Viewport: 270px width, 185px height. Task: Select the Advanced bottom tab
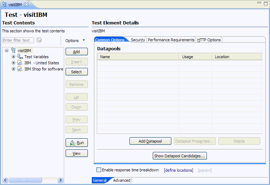122,180
